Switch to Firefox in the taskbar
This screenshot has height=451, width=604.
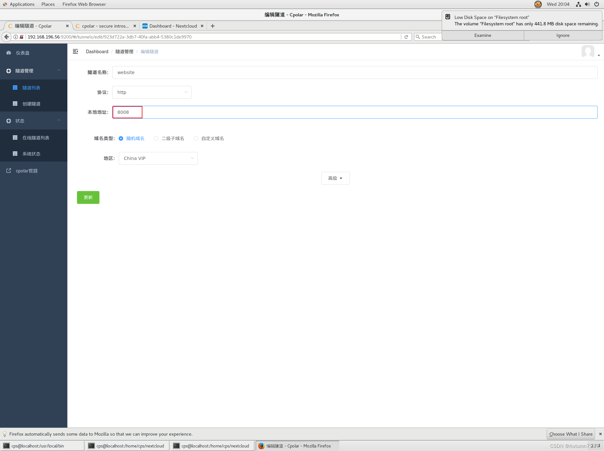297,446
